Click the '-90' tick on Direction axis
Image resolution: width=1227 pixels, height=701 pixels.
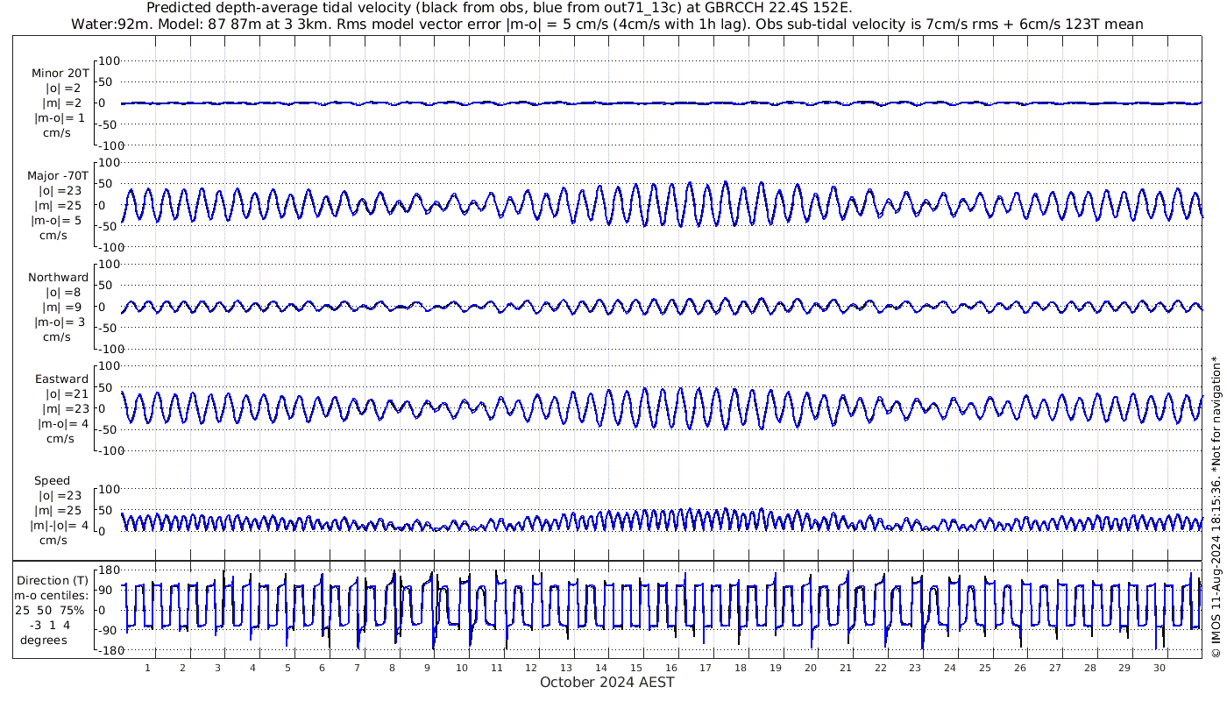pos(109,631)
